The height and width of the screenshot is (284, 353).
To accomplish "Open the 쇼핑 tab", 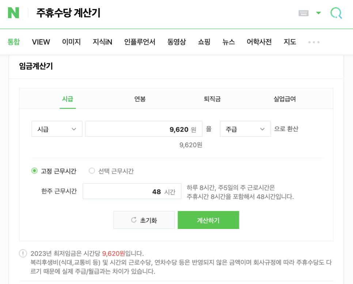I will pos(204,42).
